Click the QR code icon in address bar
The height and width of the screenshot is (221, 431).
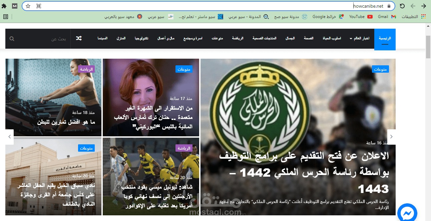pos(39,6)
